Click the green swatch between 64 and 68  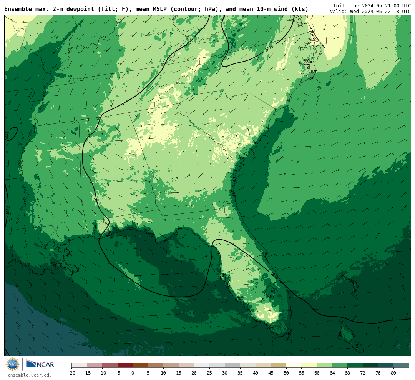point(340,365)
